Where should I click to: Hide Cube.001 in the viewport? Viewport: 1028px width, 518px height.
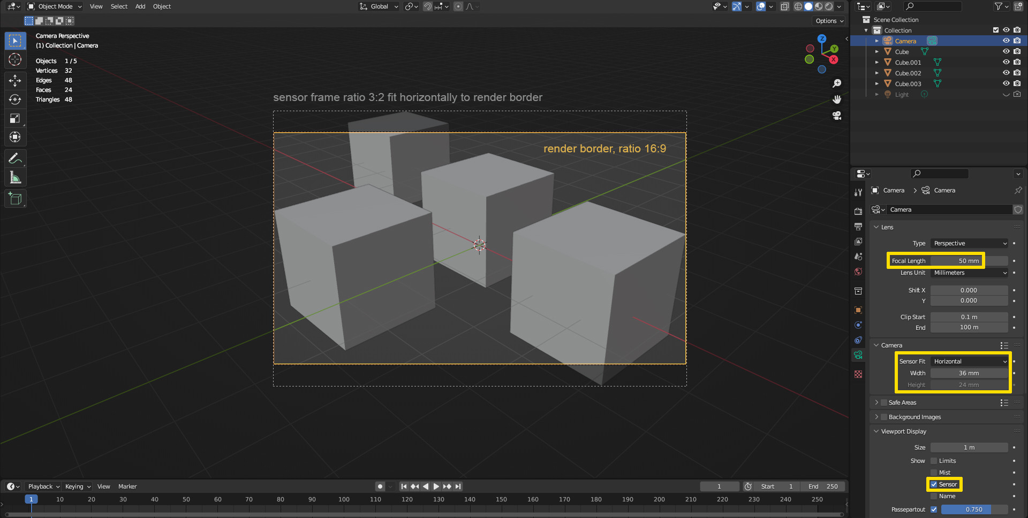[1006, 62]
